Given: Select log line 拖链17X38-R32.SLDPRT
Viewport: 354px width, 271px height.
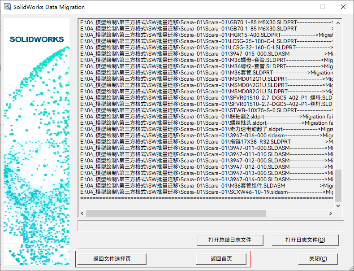Looking at the screenshot, I should 206,142.
